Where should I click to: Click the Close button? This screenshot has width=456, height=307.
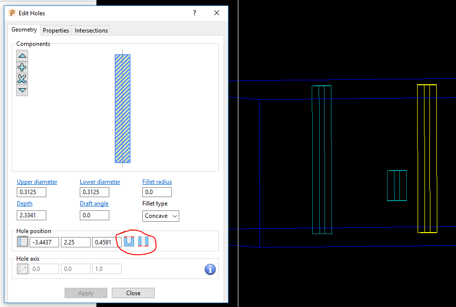click(133, 293)
